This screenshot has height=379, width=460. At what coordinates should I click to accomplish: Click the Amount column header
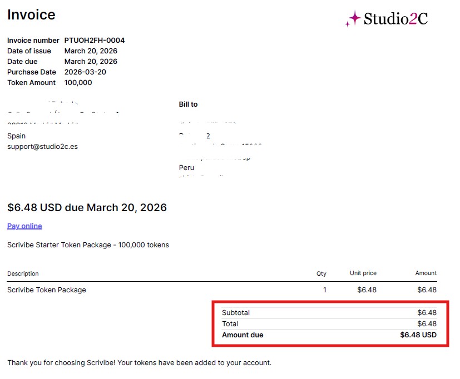tap(426, 273)
